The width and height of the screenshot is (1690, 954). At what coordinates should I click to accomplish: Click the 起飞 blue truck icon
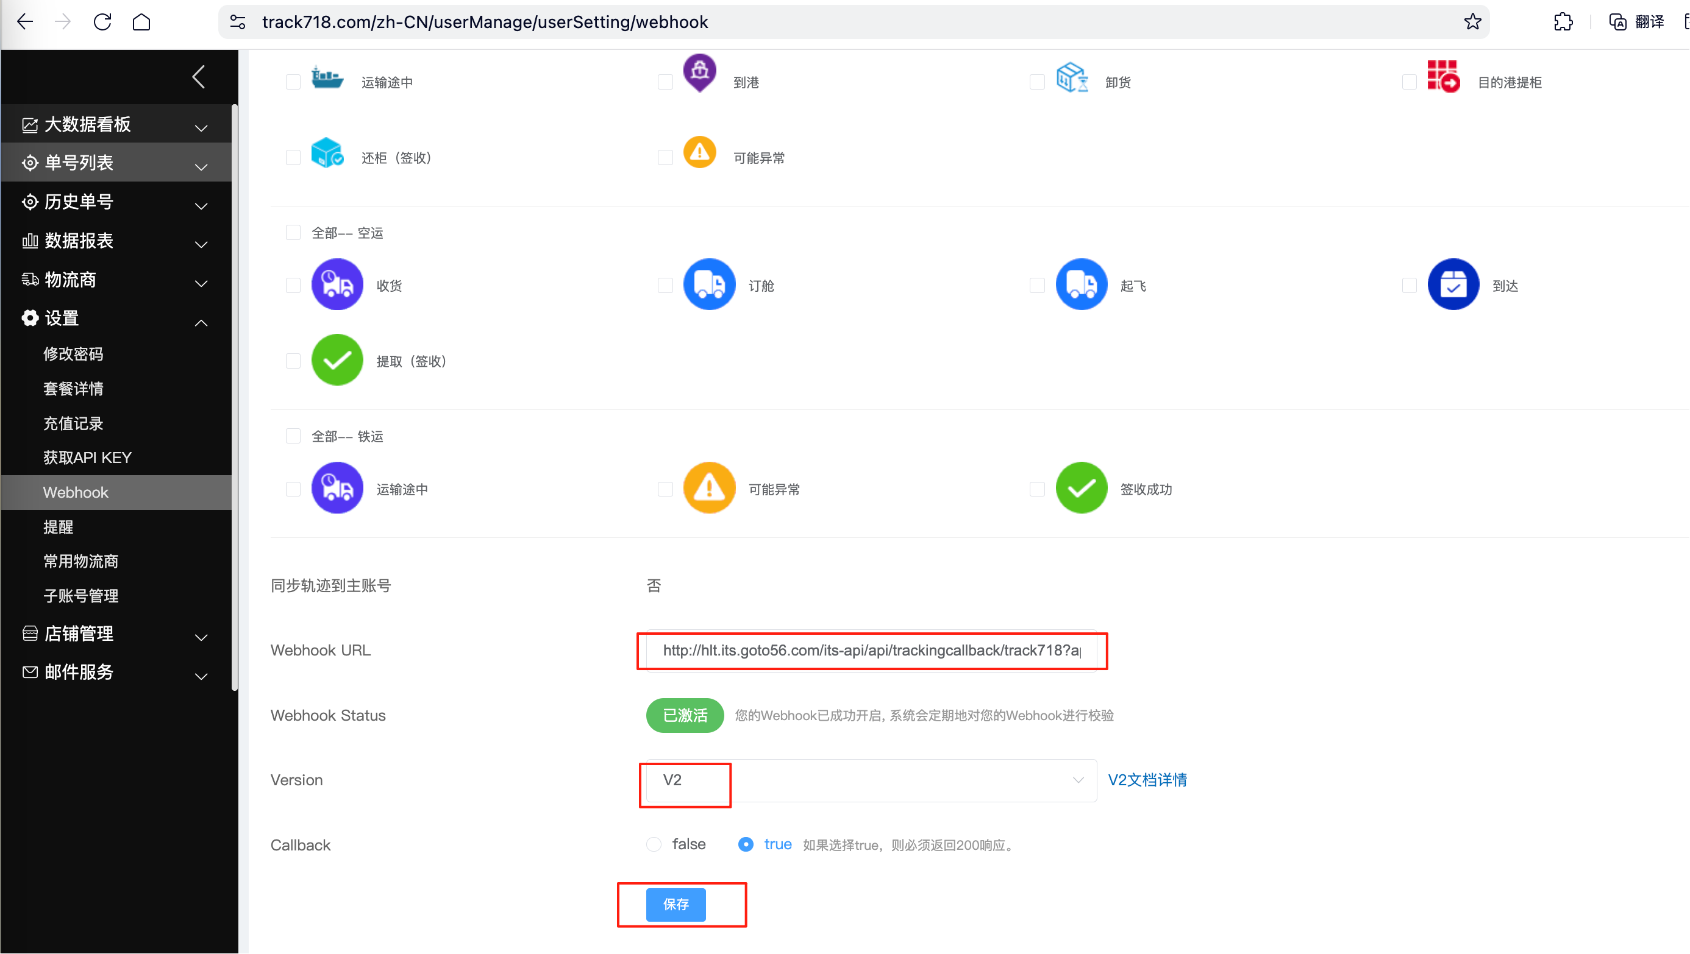(x=1081, y=284)
